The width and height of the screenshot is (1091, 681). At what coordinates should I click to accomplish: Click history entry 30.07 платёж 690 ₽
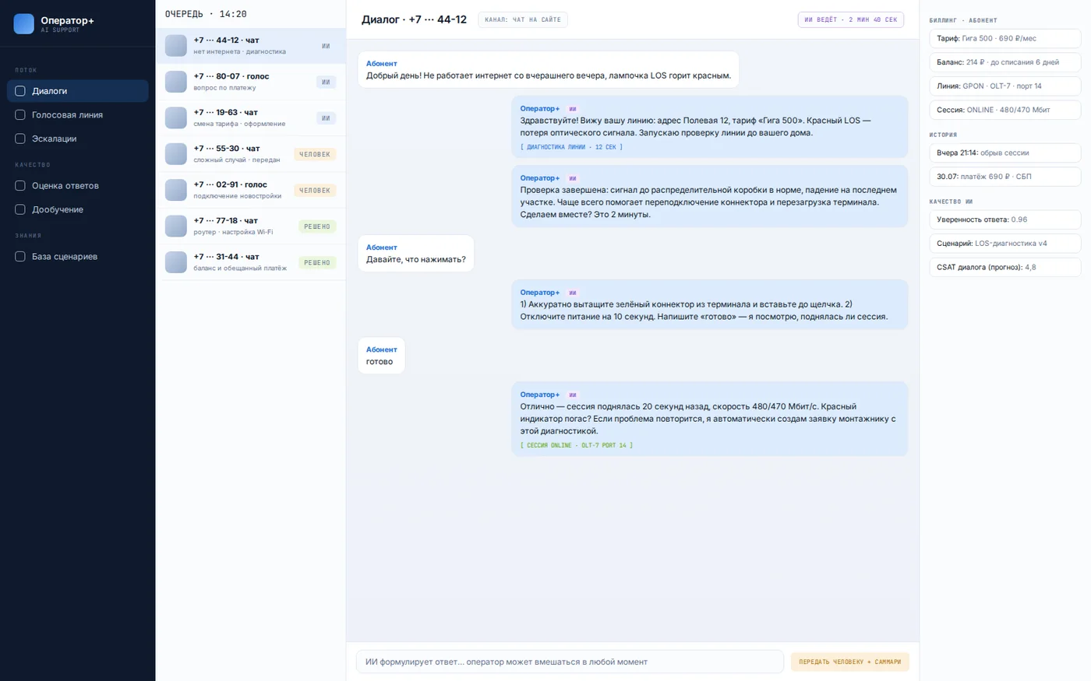click(1005, 177)
